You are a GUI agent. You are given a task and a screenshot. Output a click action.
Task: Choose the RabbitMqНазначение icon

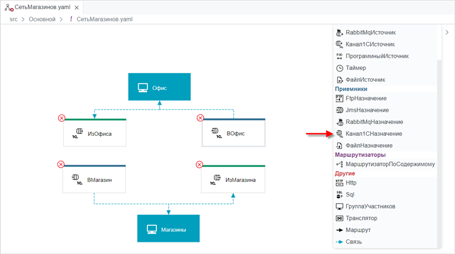coord(339,122)
